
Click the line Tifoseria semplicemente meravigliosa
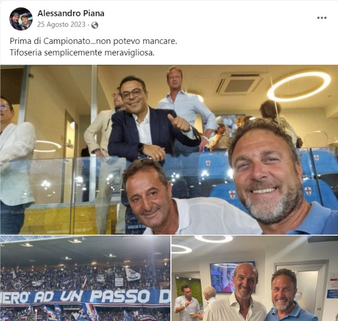tap(82, 53)
